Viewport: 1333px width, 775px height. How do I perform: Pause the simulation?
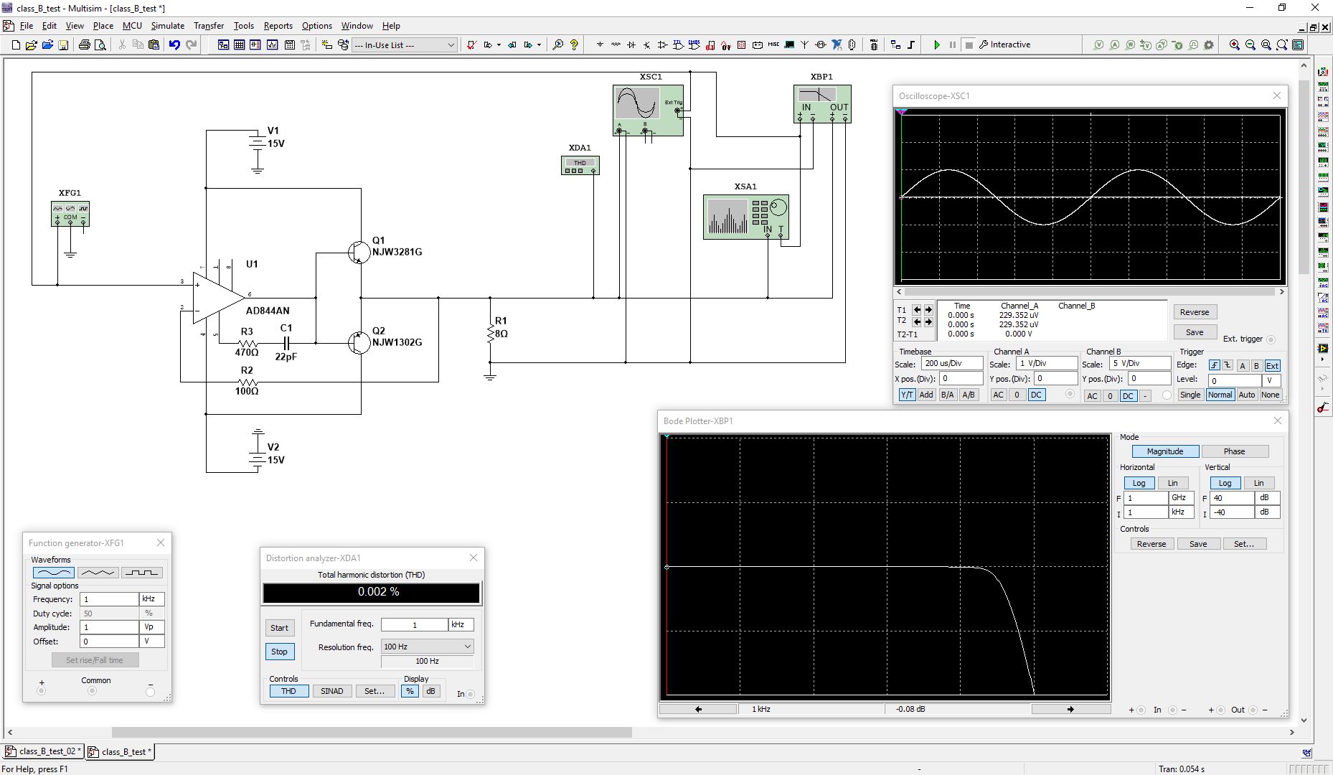(x=952, y=44)
